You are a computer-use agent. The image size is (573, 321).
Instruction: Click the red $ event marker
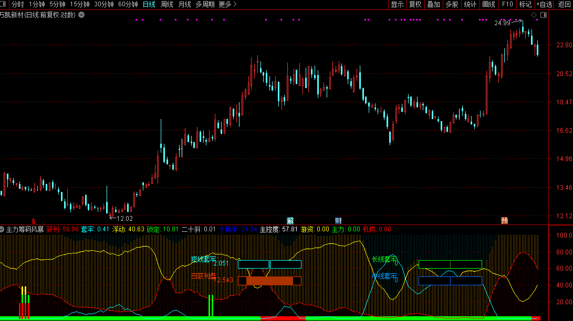pyautogui.click(x=34, y=221)
